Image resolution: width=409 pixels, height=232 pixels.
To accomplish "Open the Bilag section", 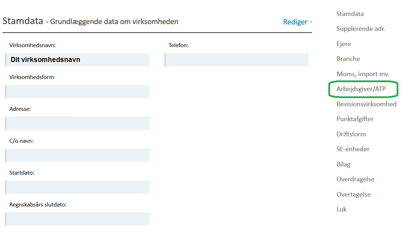I will [343, 164].
